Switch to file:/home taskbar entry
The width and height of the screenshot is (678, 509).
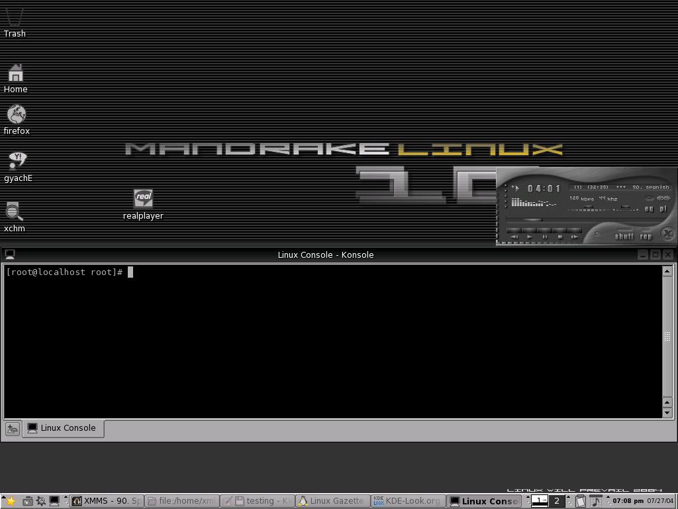pyautogui.click(x=181, y=501)
